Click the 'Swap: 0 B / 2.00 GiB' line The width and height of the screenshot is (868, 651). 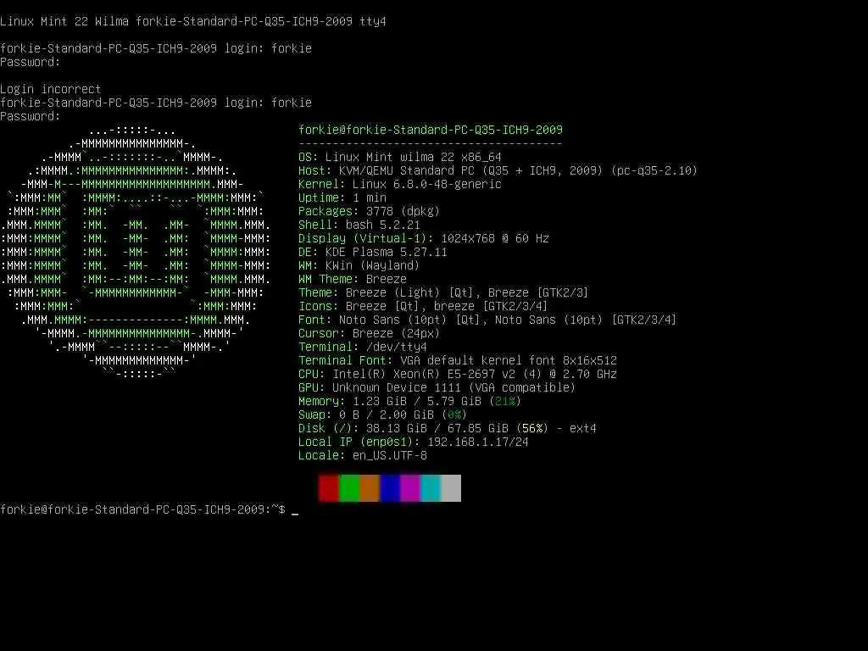pos(382,415)
